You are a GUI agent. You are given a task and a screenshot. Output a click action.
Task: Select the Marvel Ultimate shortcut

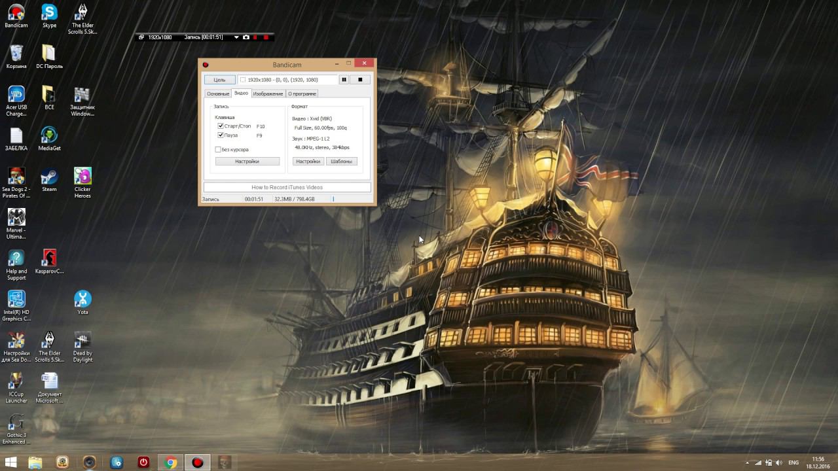click(x=16, y=224)
